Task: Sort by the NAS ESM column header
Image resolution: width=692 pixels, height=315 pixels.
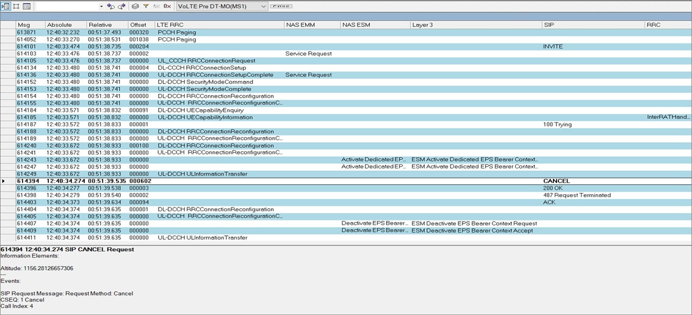Action: tap(375, 25)
